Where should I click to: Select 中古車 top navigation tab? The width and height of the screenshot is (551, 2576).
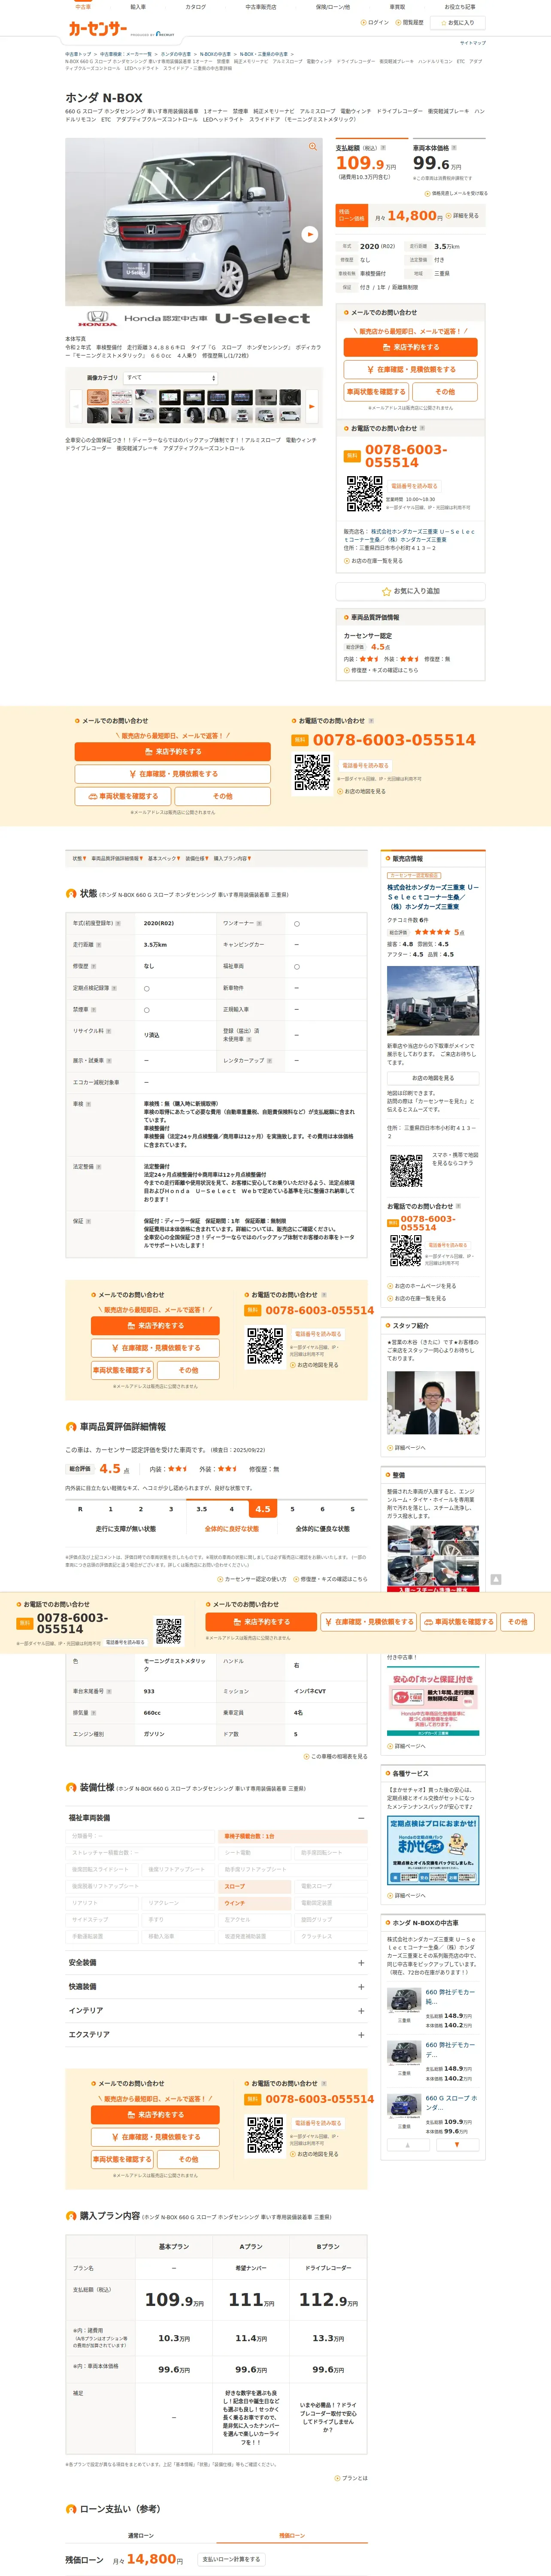point(83,7)
